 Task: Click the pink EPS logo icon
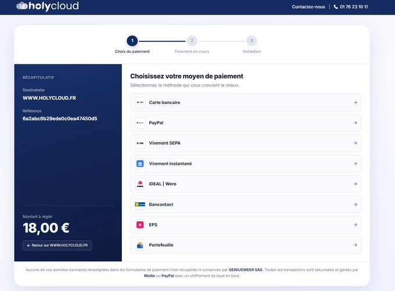140,225
